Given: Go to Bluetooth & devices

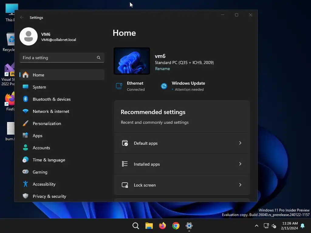Looking at the screenshot, I should [x=62, y=99].
